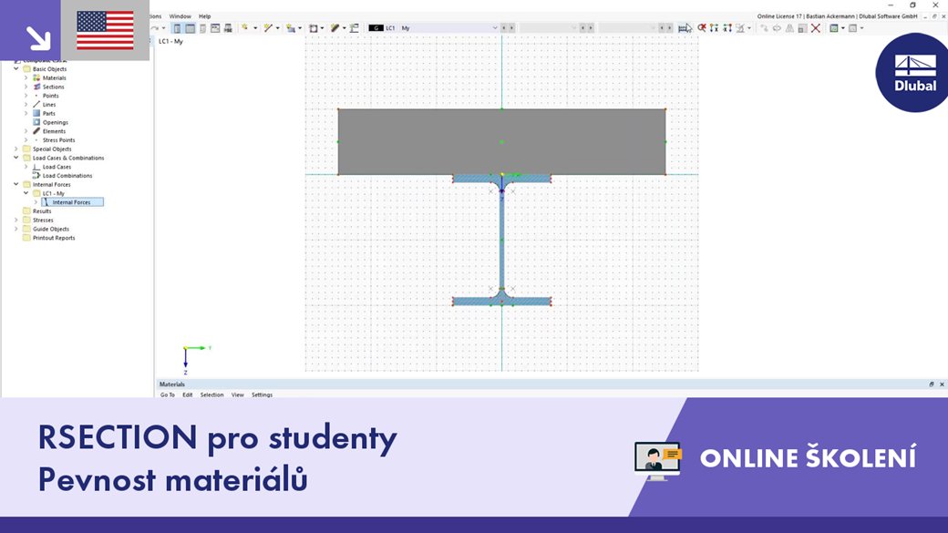The image size is (948, 533).
Task: Select Stress Points in the navigator tree
Action: [x=58, y=140]
